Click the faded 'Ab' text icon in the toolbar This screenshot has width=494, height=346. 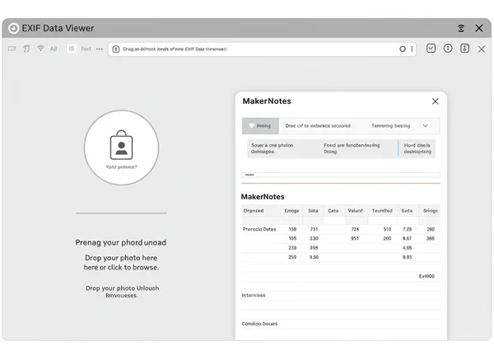pos(54,49)
